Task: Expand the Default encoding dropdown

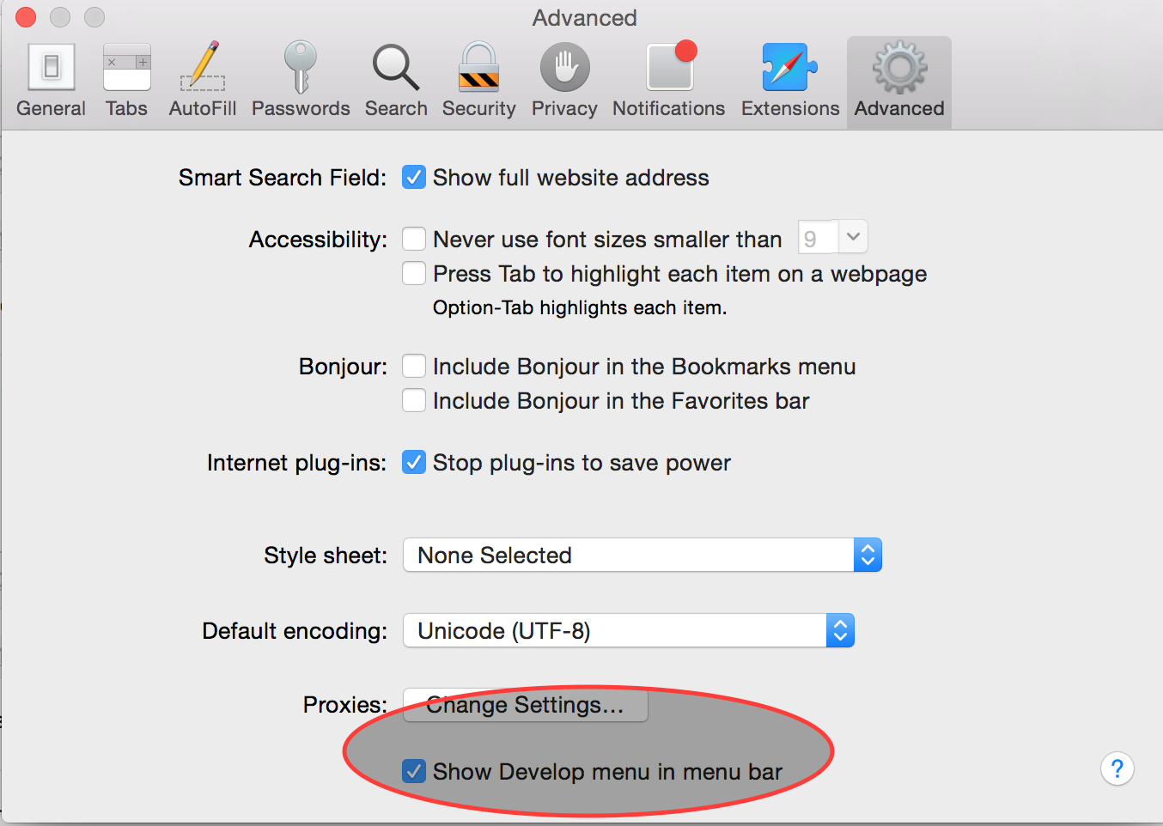Action: (628, 631)
